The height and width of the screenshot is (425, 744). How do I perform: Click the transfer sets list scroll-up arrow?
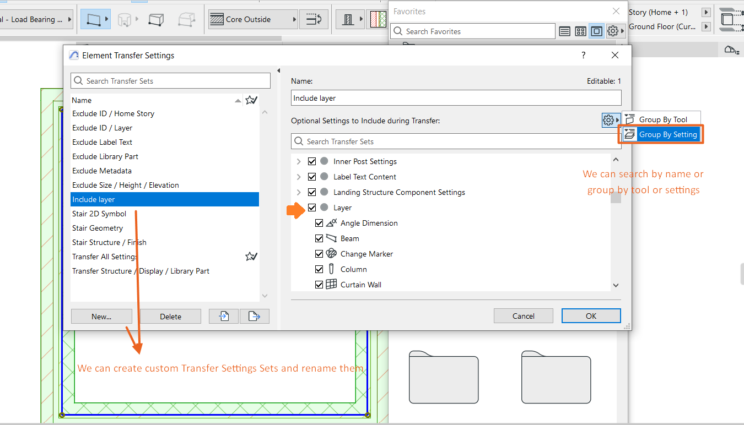tap(264, 112)
